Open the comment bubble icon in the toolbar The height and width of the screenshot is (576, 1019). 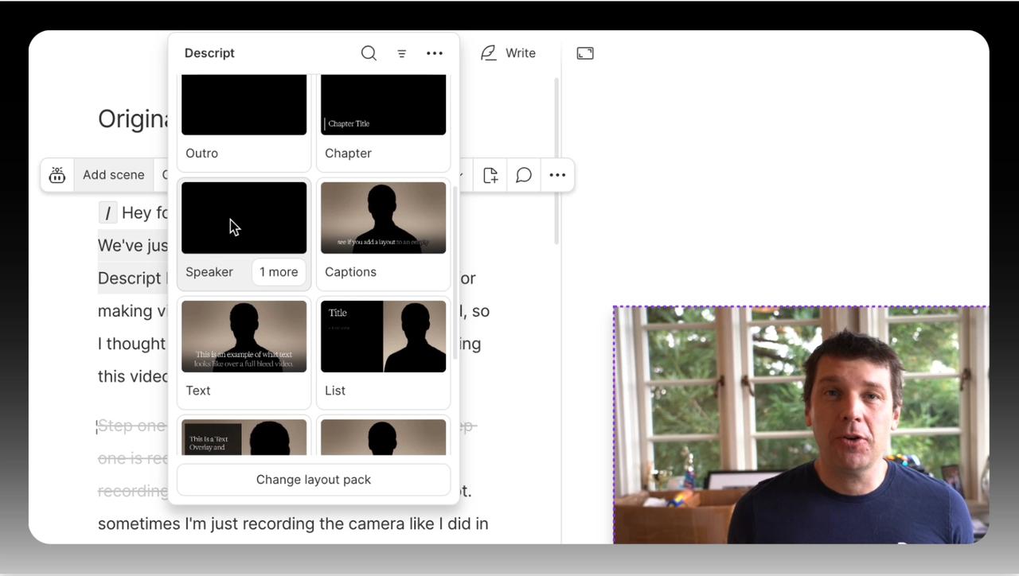tap(523, 174)
